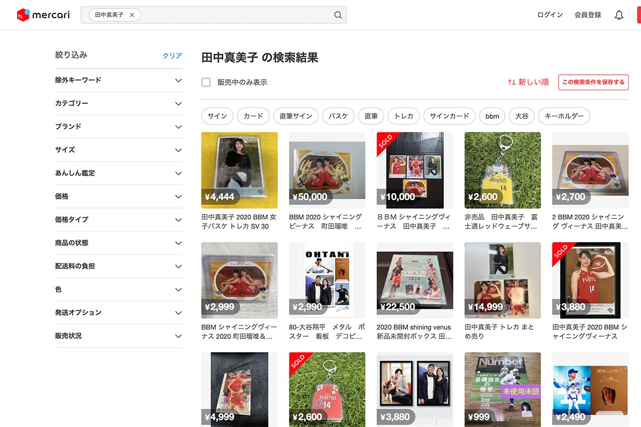
Task: Click the クリア filter link
Action: pos(172,56)
